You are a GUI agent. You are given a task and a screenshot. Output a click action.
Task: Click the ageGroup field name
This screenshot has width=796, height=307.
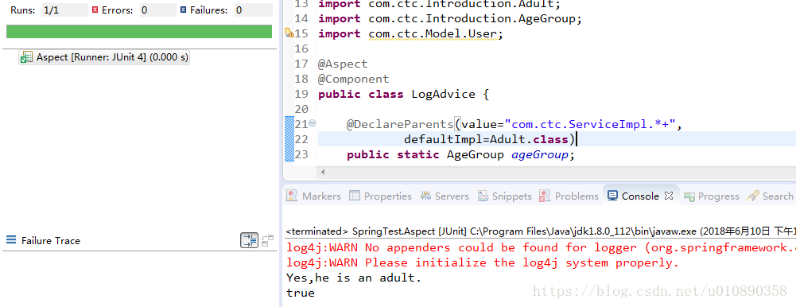539,155
